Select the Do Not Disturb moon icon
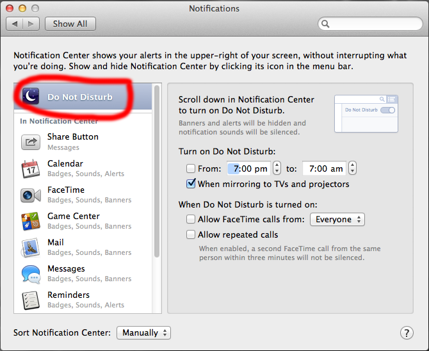The height and width of the screenshot is (351, 429). (x=31, y=97)
